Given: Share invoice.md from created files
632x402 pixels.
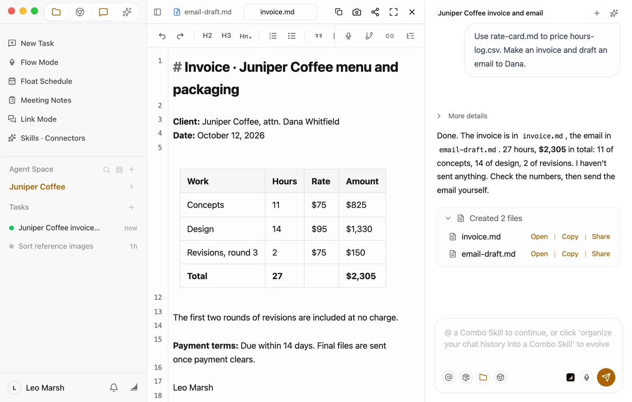Looking at the screenshot, I should [601, 237].
